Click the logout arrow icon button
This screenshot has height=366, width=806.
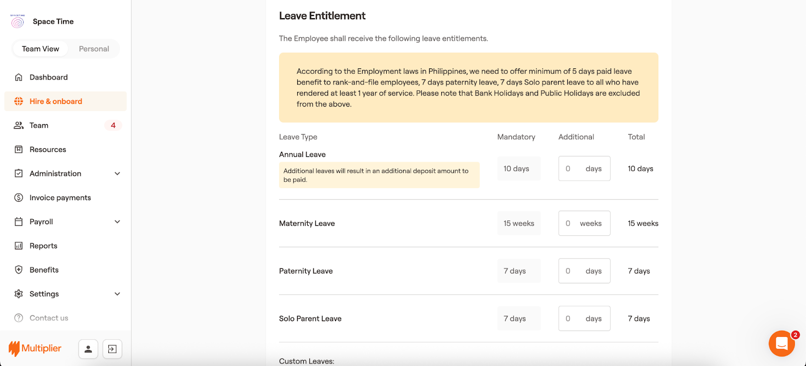pos(112,349)
